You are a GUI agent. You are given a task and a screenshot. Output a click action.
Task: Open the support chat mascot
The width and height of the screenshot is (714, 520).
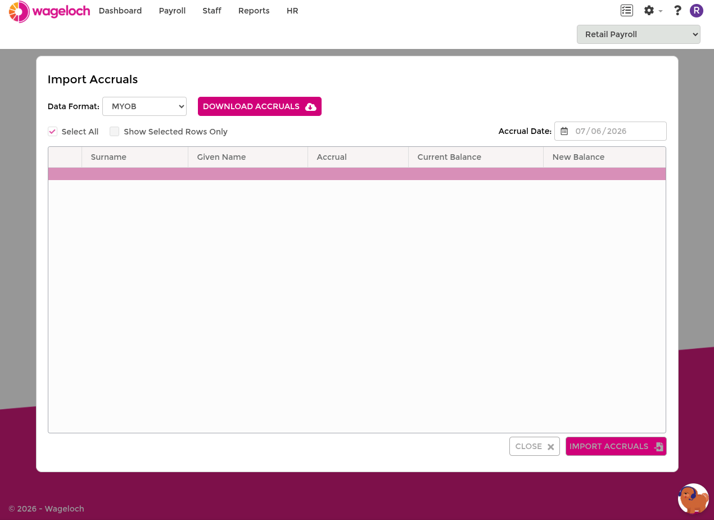[693, 499]
